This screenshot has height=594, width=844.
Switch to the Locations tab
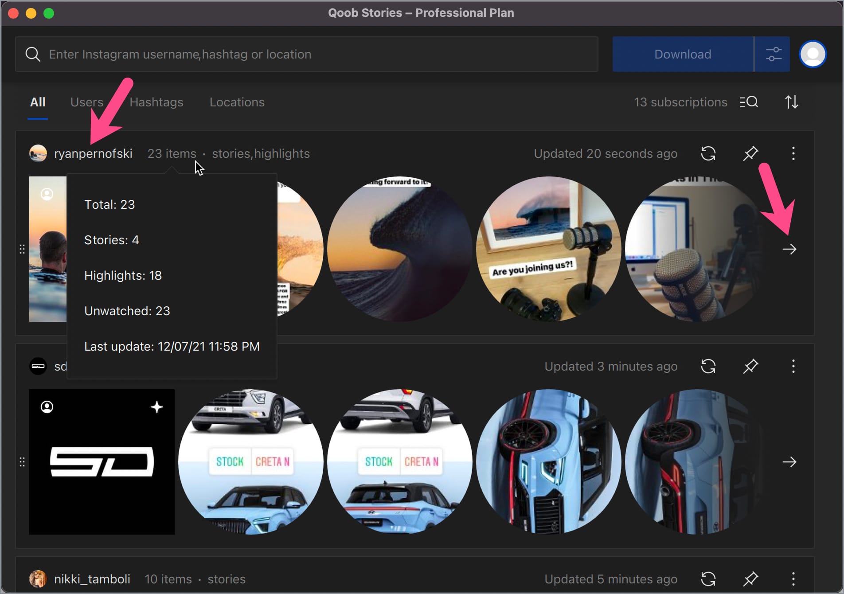(x=237, y=102)
